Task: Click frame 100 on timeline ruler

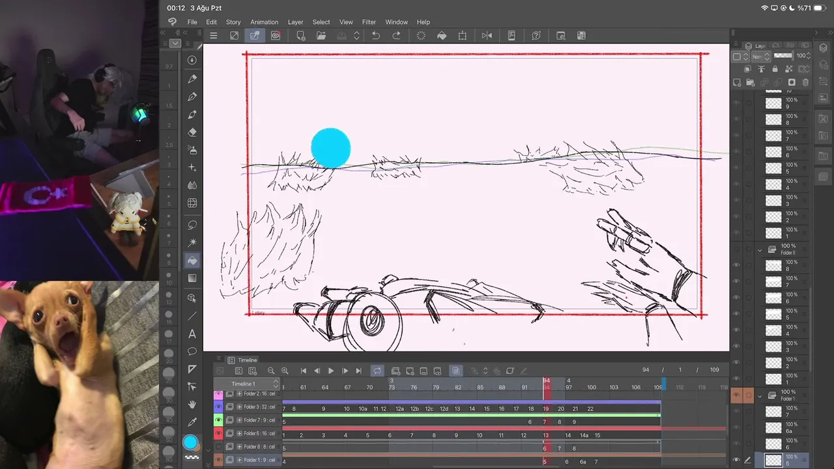Action: pos(592,388)
